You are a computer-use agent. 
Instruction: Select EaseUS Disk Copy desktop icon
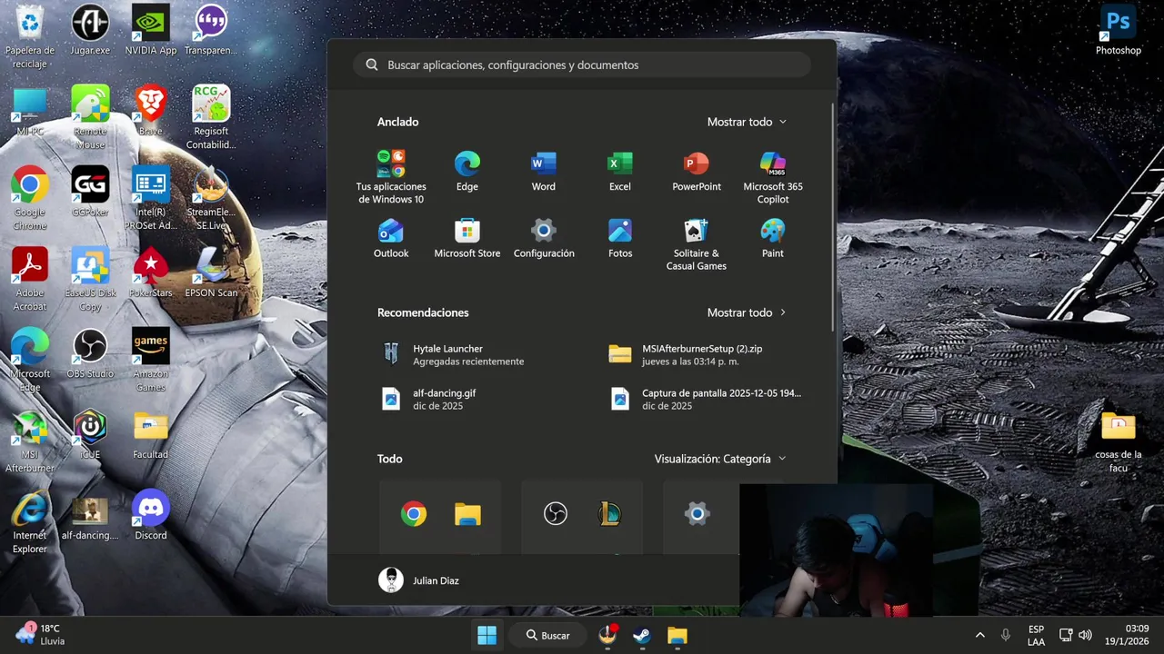[x=90, y=280]
